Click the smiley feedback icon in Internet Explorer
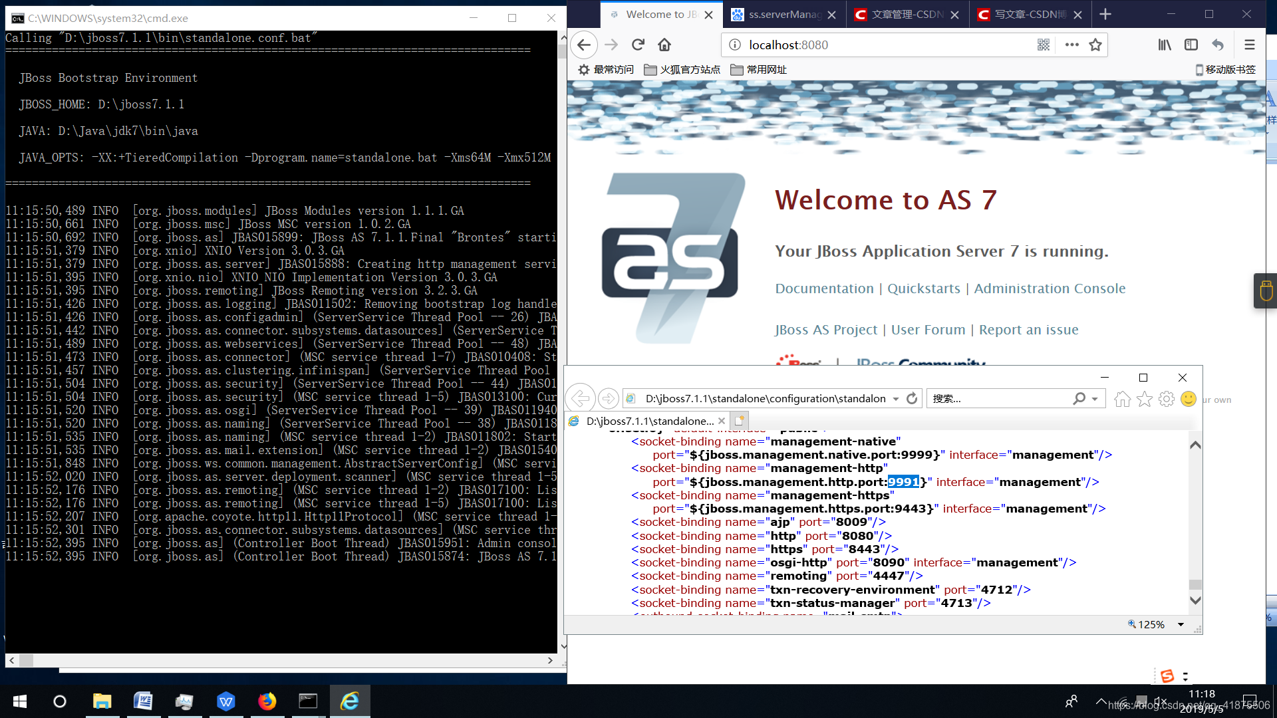 pyautogui.click(x=1189, y=398)
